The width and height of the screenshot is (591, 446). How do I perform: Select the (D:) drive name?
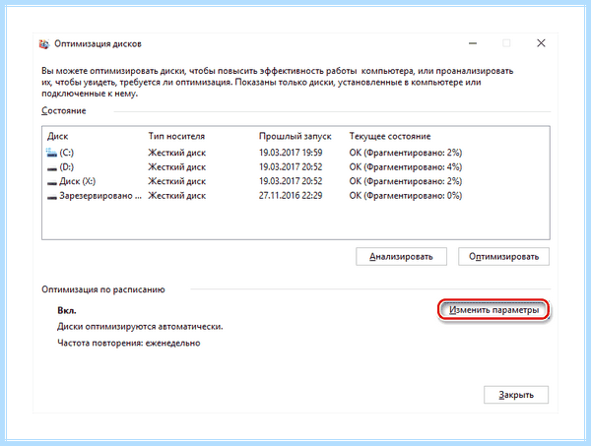point(66,166)
